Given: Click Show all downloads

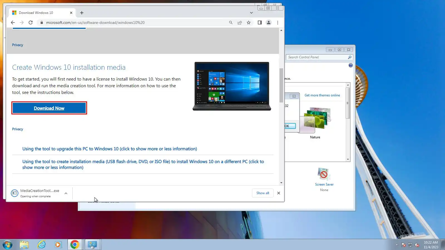Looking at the screenshot, I should point(263,193).
